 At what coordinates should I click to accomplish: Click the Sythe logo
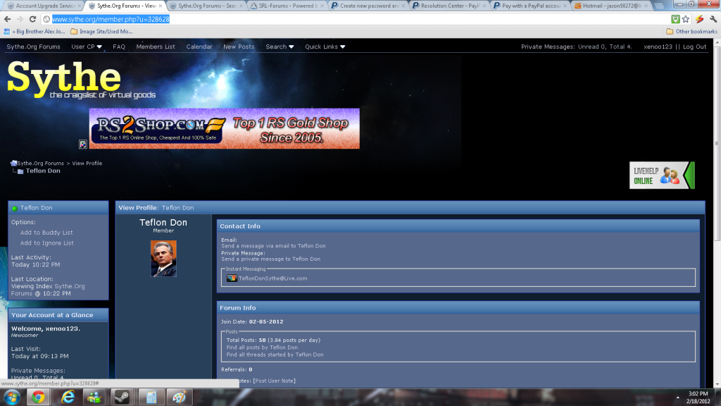point(82,80)
